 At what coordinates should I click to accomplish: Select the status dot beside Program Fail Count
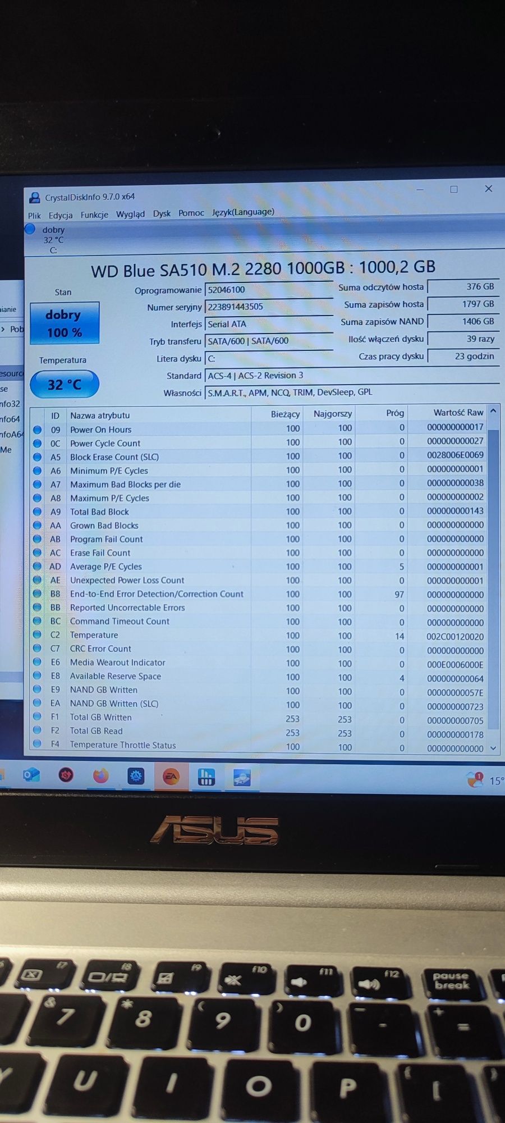pyautogui.click(x=37, y=539)
